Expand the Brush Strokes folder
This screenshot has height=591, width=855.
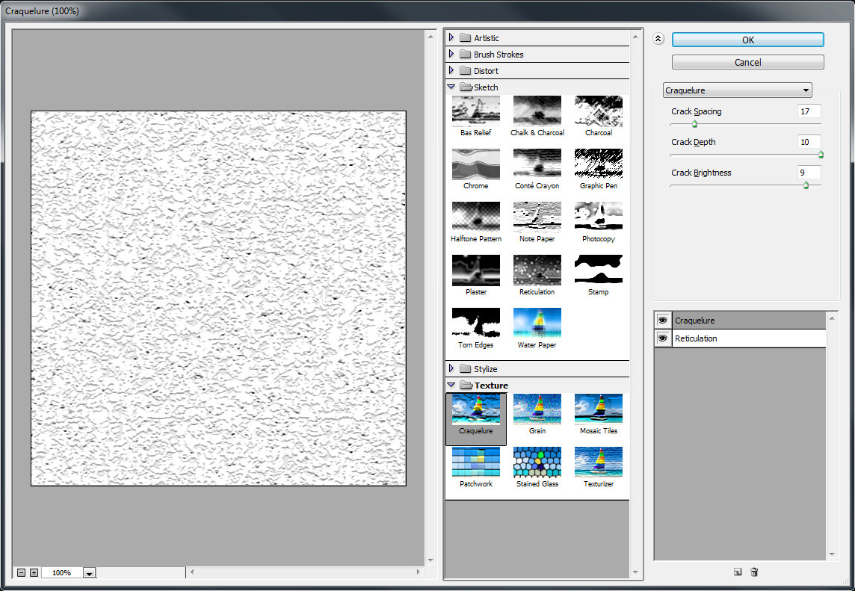point(451,54)
